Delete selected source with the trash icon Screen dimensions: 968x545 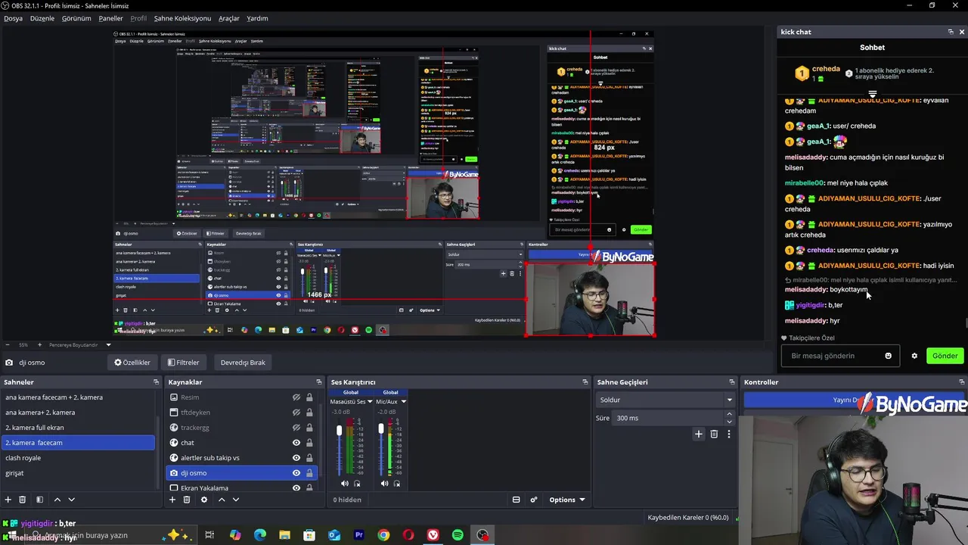[x=187, y=500]
